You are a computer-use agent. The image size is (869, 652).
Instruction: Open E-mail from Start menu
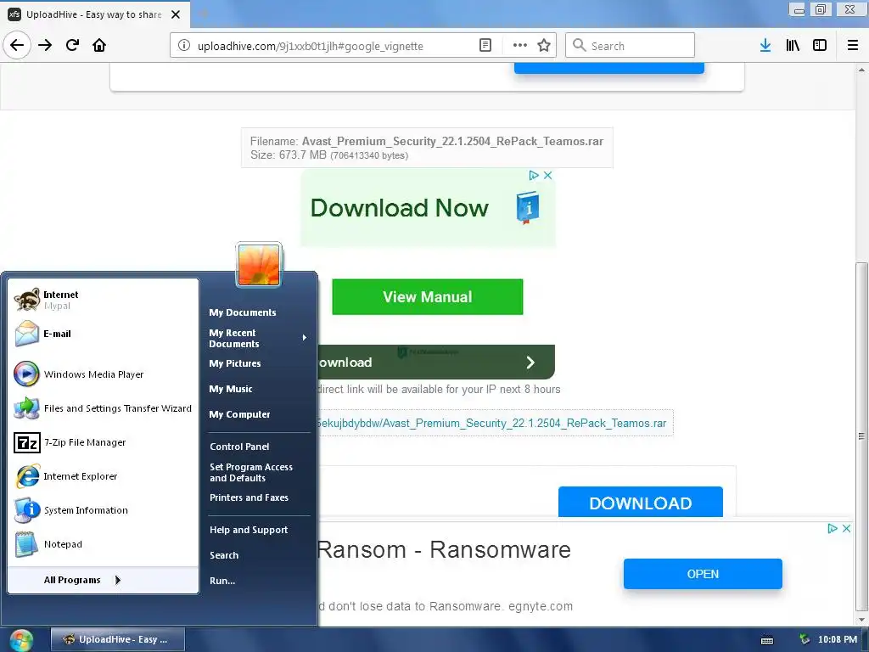tap(103, 334)
